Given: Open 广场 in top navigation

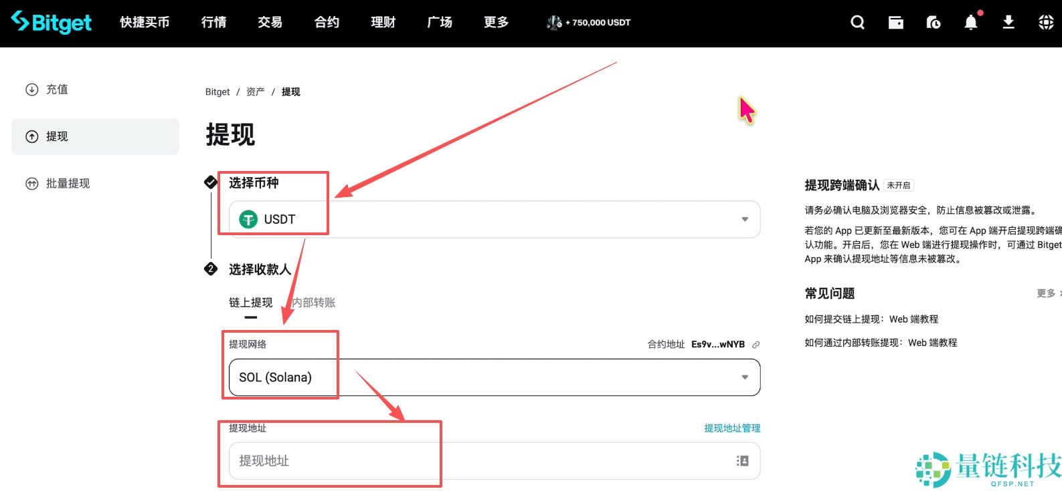Looking at the screenshot, I should point(440,23).
